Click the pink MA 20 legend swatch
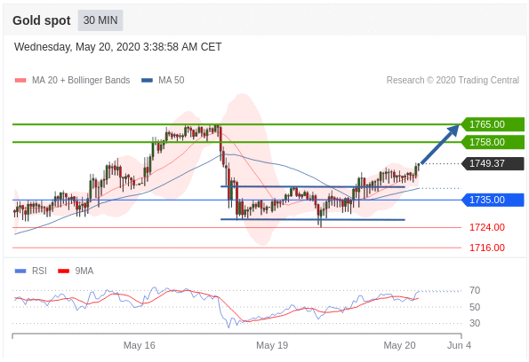This screenshot has height=362, width=529. pyautogui.click(x=20, y=81)
